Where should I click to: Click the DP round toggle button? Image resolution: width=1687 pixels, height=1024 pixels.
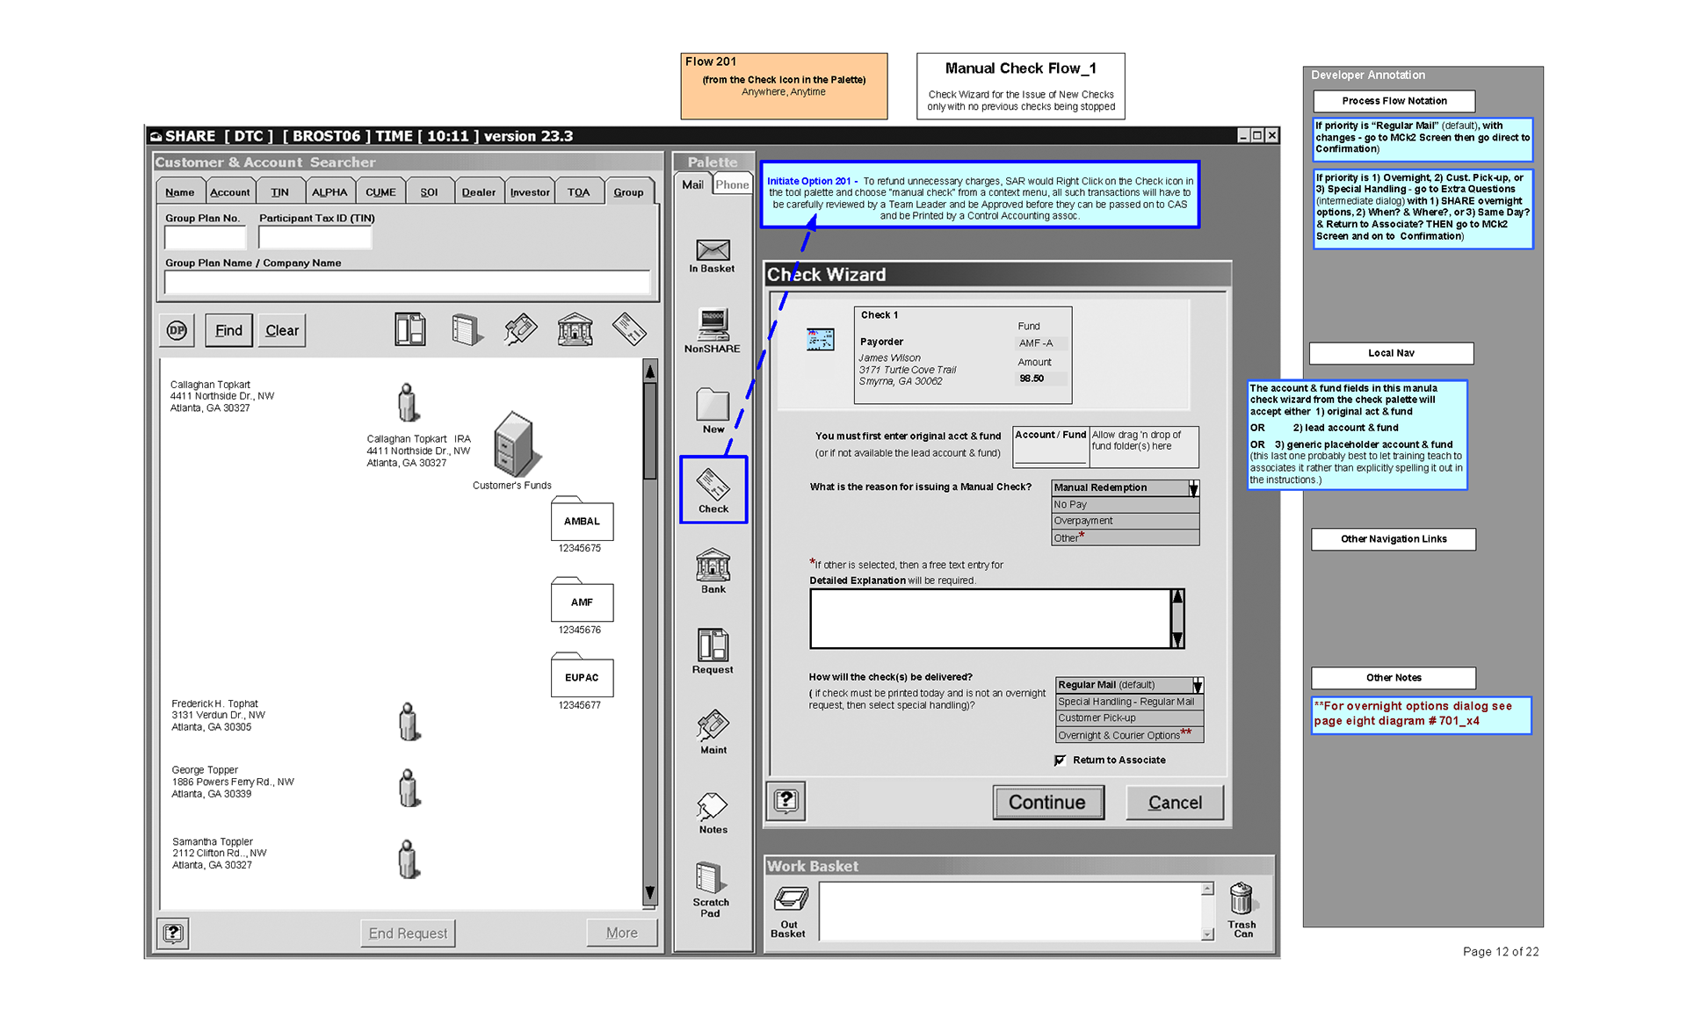(x=177, y=331)
